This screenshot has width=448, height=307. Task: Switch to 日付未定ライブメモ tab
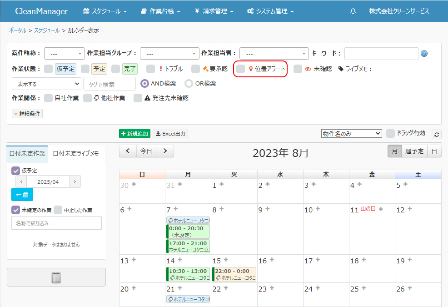point(76,154)
